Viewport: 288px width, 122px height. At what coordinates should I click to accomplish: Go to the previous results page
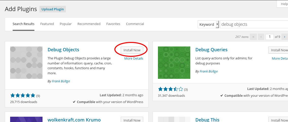coord(261,37)
